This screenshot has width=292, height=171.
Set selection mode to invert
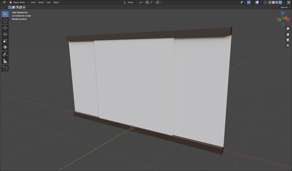pyautogui.click(x=21, y=7)
